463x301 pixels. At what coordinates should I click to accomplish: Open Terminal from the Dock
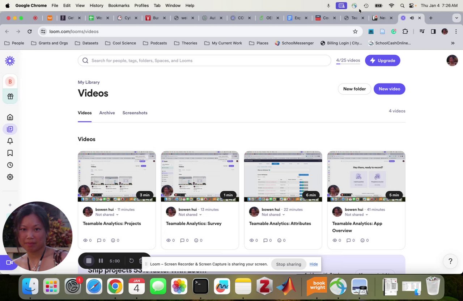click(x=200, y=287)
